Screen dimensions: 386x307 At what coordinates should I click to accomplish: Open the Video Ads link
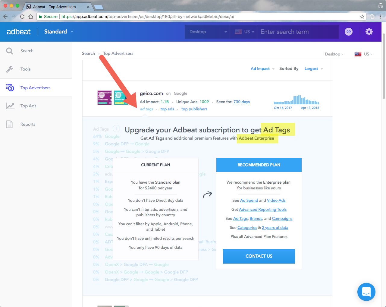pyautogui.click(x=276, y=201)
